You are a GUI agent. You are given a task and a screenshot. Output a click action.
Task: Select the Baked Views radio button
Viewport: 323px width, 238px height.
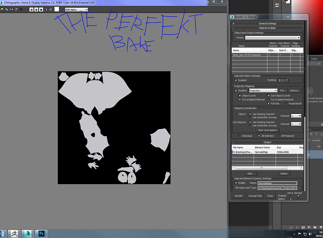click(291, 199)
